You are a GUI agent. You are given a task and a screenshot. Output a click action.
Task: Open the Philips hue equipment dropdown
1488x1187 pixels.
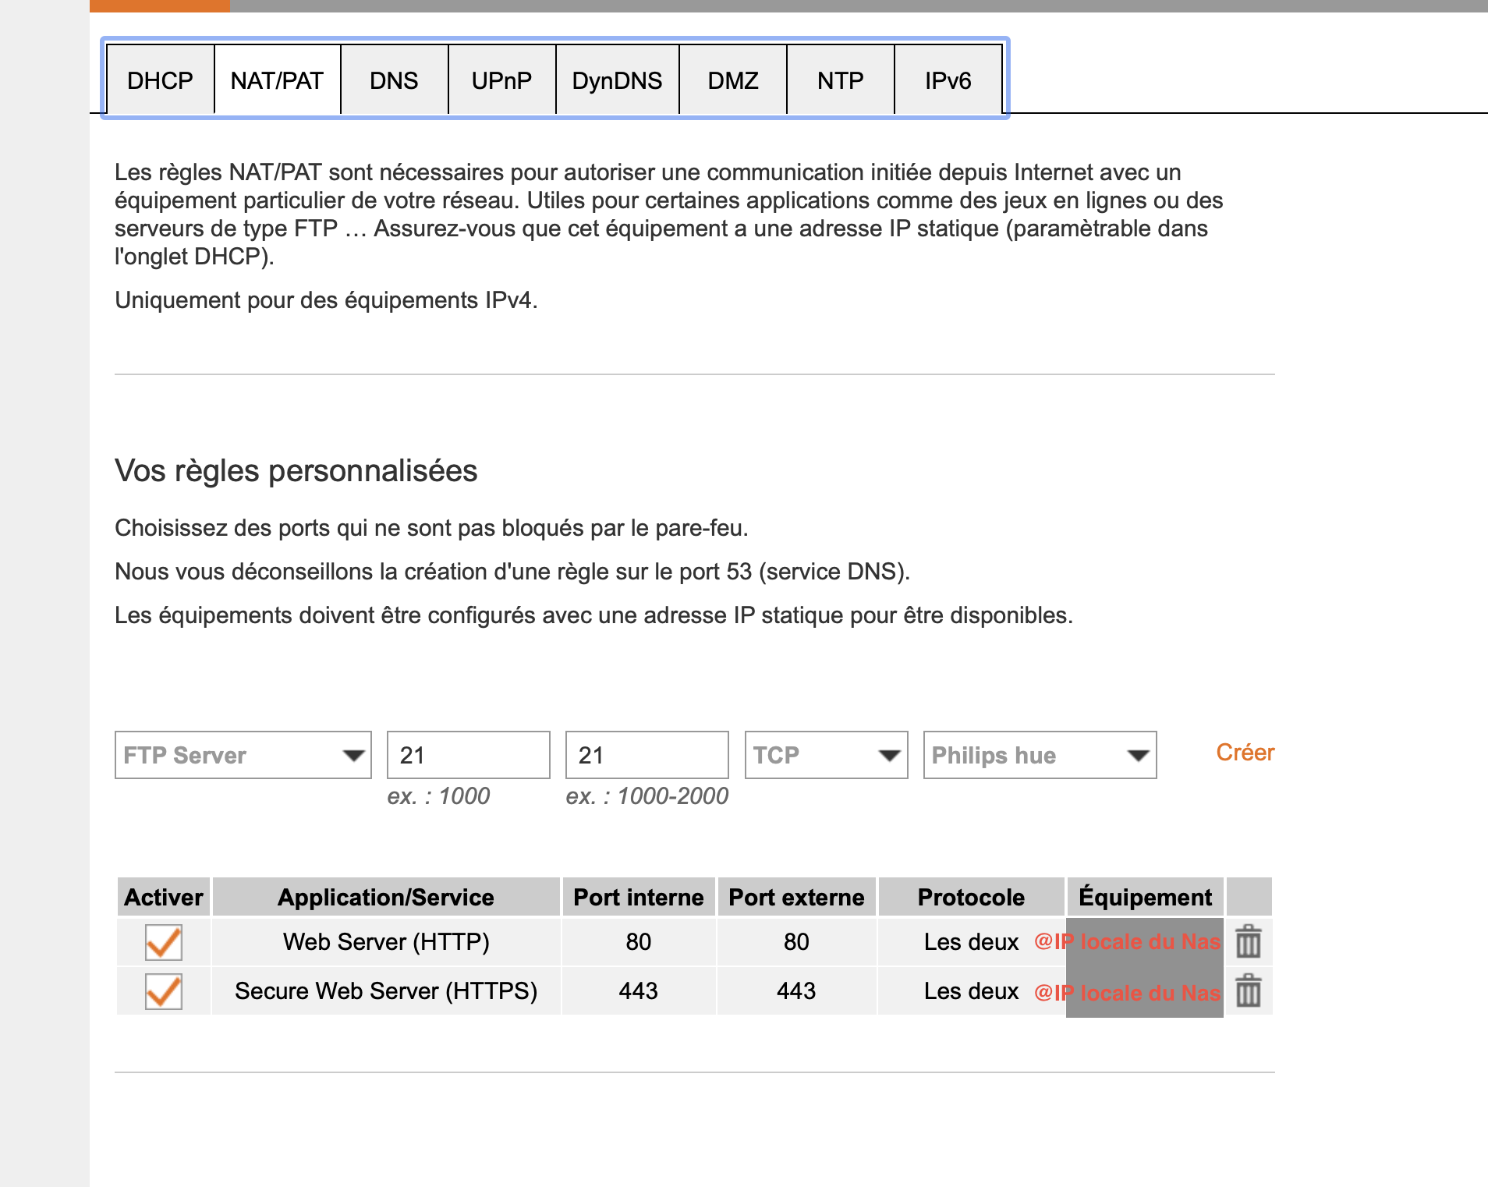[1040, 755]
